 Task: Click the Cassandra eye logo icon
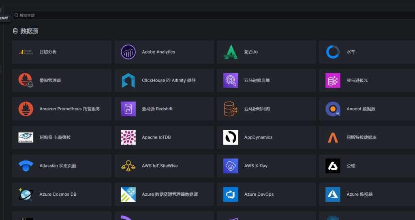click(26, 137)
